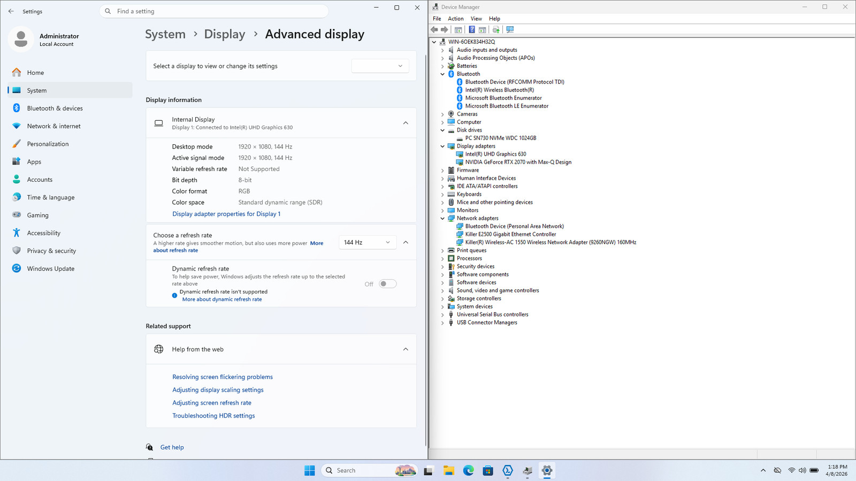Viewport: 856px width, 481px height.
Task: Open the display selection dropdown
Action: (x=380, y=66)
